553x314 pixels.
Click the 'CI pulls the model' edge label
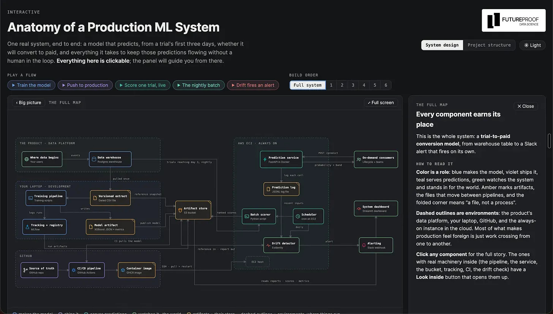128,241
